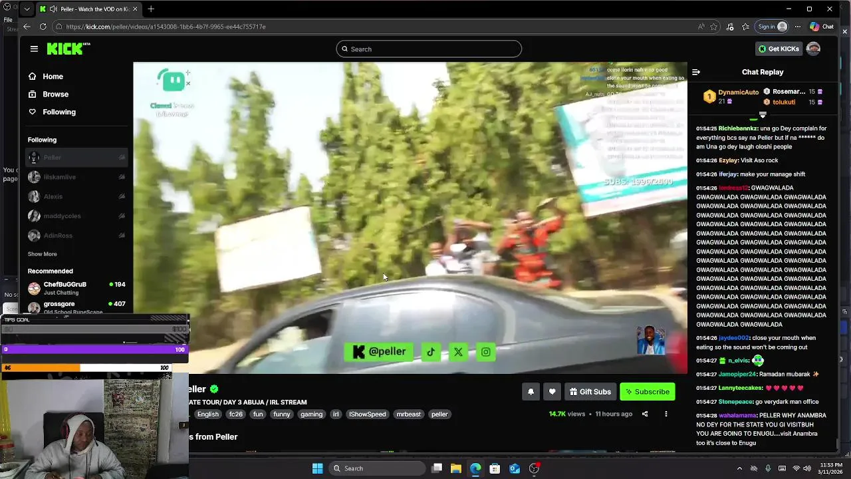Click the green Subscribe button
Screen dimensions: 851x479
[648, 392]
